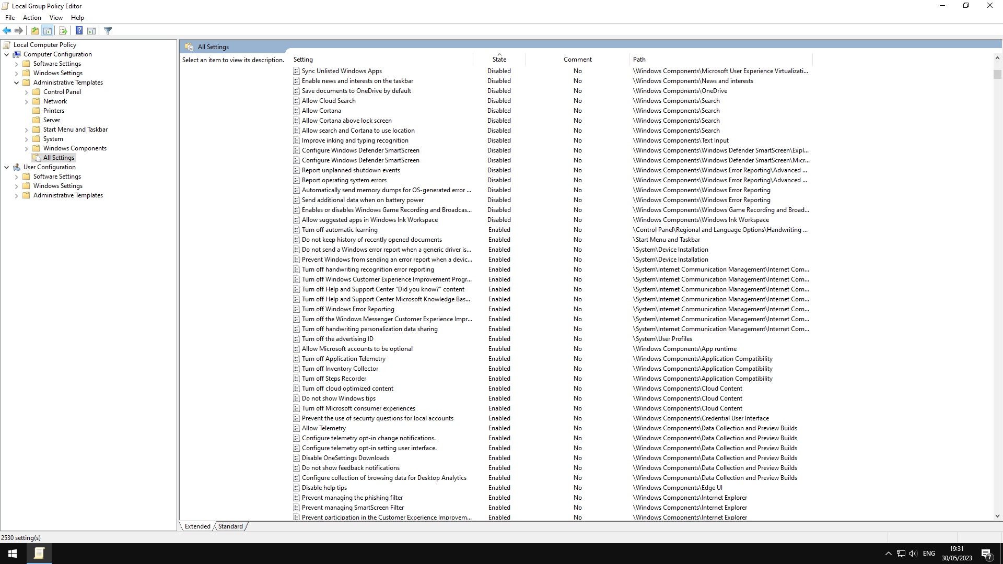Click the scroll down arrow of settings list
The image size is (1003, 564).
997,516
